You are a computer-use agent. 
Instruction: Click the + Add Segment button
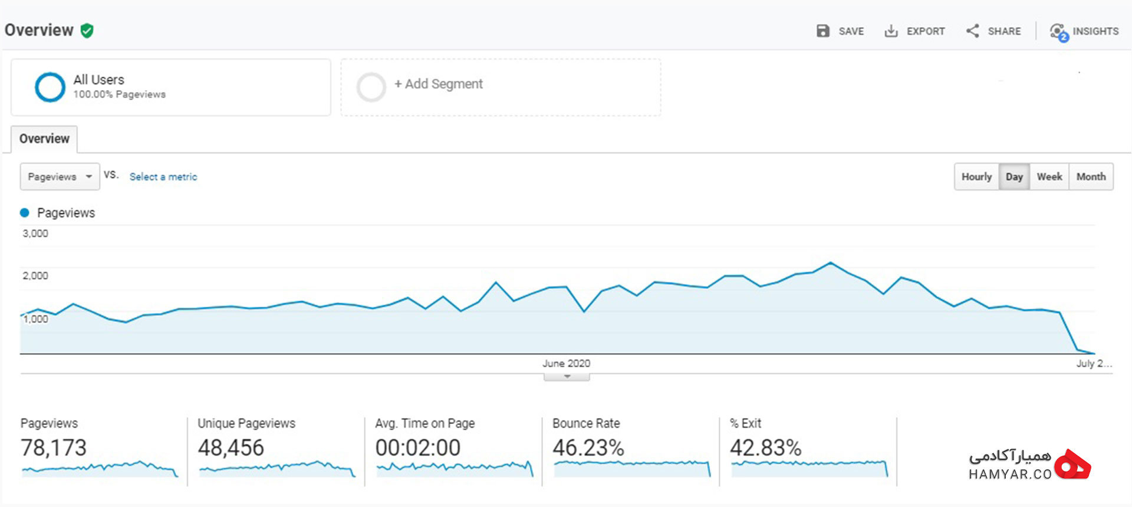438,84
